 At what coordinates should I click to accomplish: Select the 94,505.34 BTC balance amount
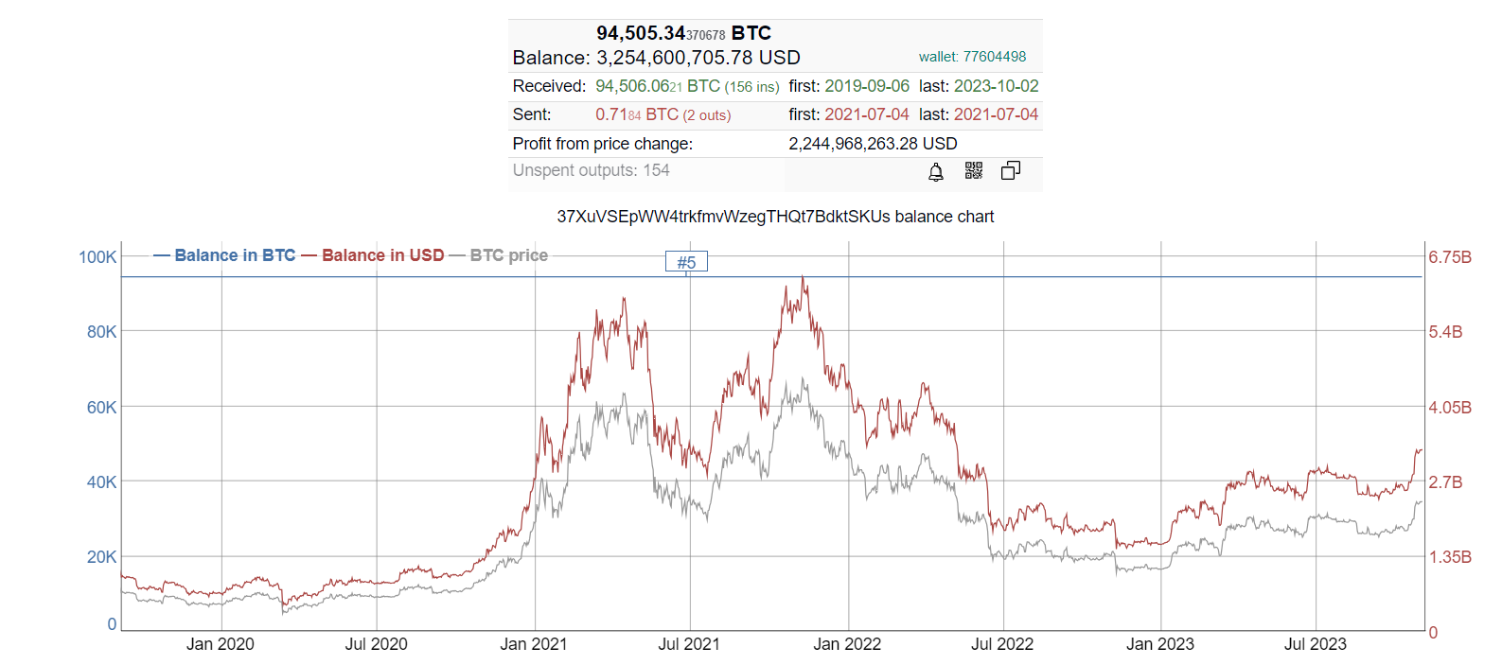pos(683,33)
